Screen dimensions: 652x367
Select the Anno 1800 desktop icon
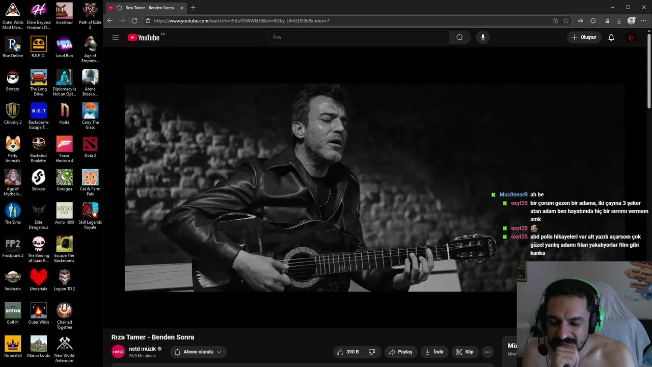pos(64,214)
